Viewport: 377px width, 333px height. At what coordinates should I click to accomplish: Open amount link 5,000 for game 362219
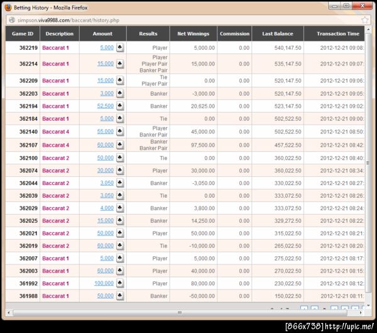tap(107, 47)
